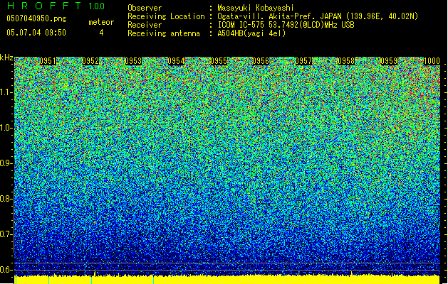Click receiver text ICOM IC-575 53.7492 MHz USB

[x=286, y=25]
